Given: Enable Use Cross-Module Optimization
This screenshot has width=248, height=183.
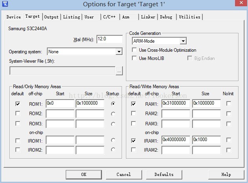Looking at the screenshot, I should pyautogui.click(x=134, y=50).
